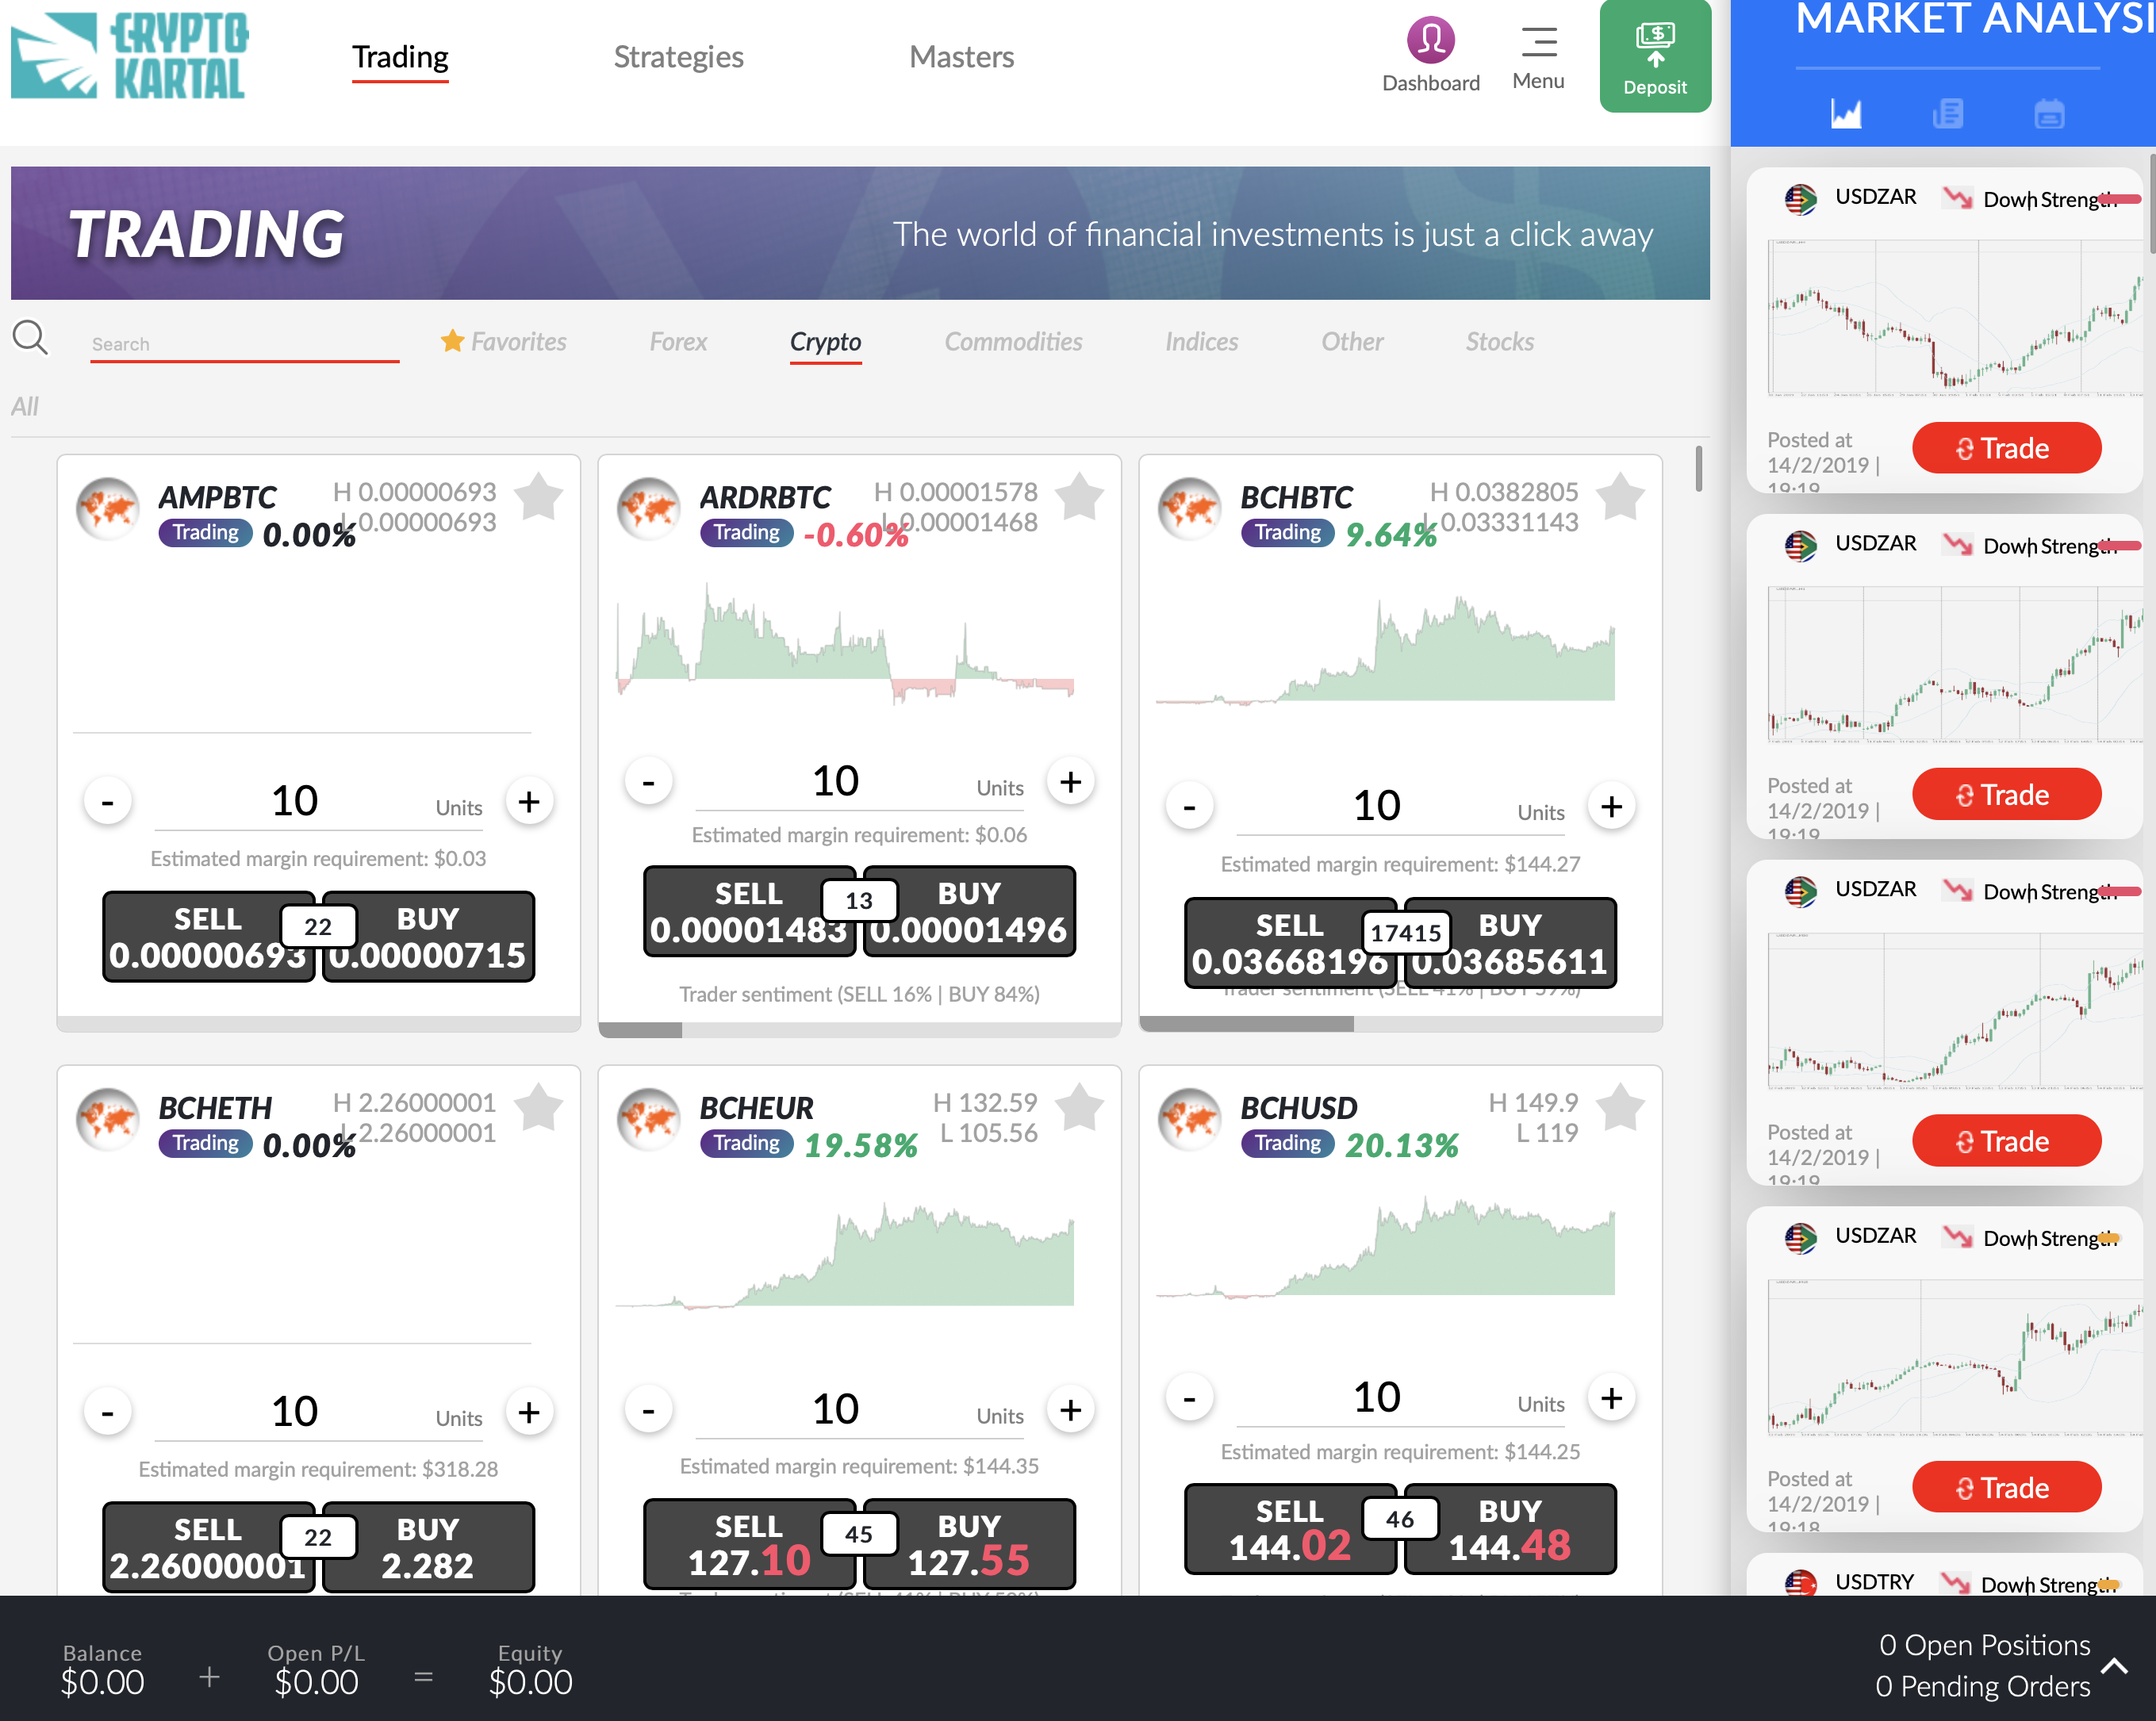Select the Market Analysis calendar icon

(x=2049, y=113)
